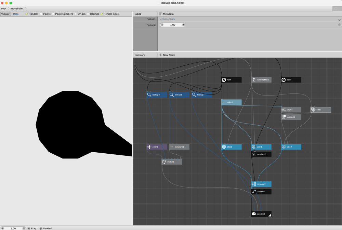Open the Value2 parameter options menu
This screenshot has width=342, height=230.
point(339,25)
